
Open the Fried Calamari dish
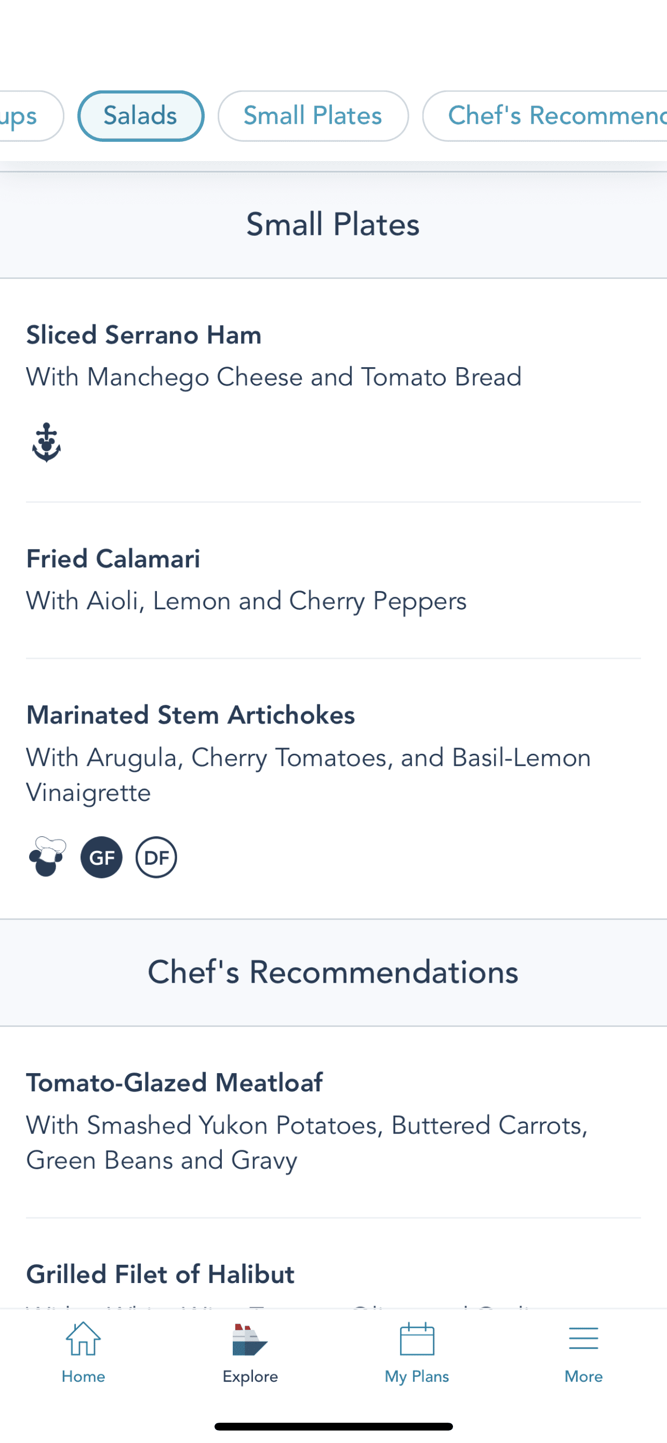pyautogui.click(x=113, y=558)
